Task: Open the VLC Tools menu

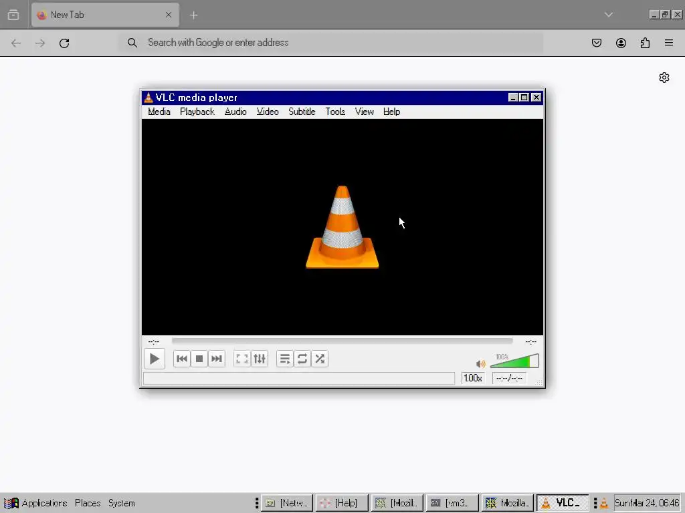Action: point(335,112)
